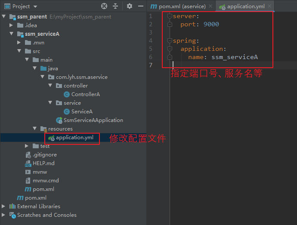The height and width of the screenshot is (225, 297).
Task: Close the application.yml tab
Action: (269, 6)
